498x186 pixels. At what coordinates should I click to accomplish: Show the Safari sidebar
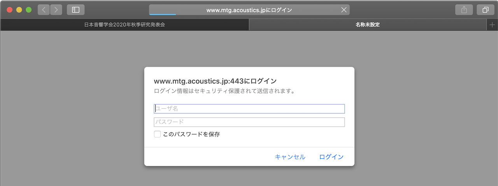tap(75, 10)
